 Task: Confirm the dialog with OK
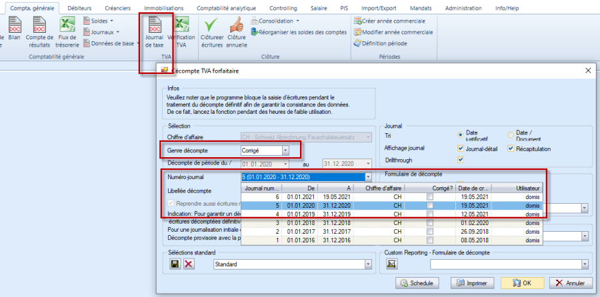pyautogui.click(x=522, y=283)
